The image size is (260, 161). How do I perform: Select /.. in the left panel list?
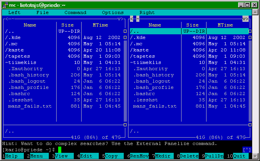[64, 31]
